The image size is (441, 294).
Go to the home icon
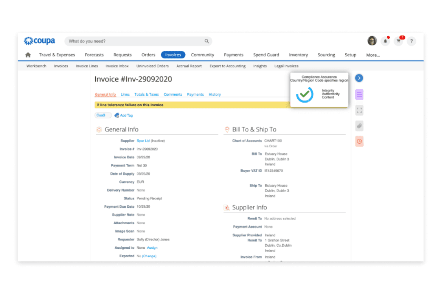coord(28,55)
